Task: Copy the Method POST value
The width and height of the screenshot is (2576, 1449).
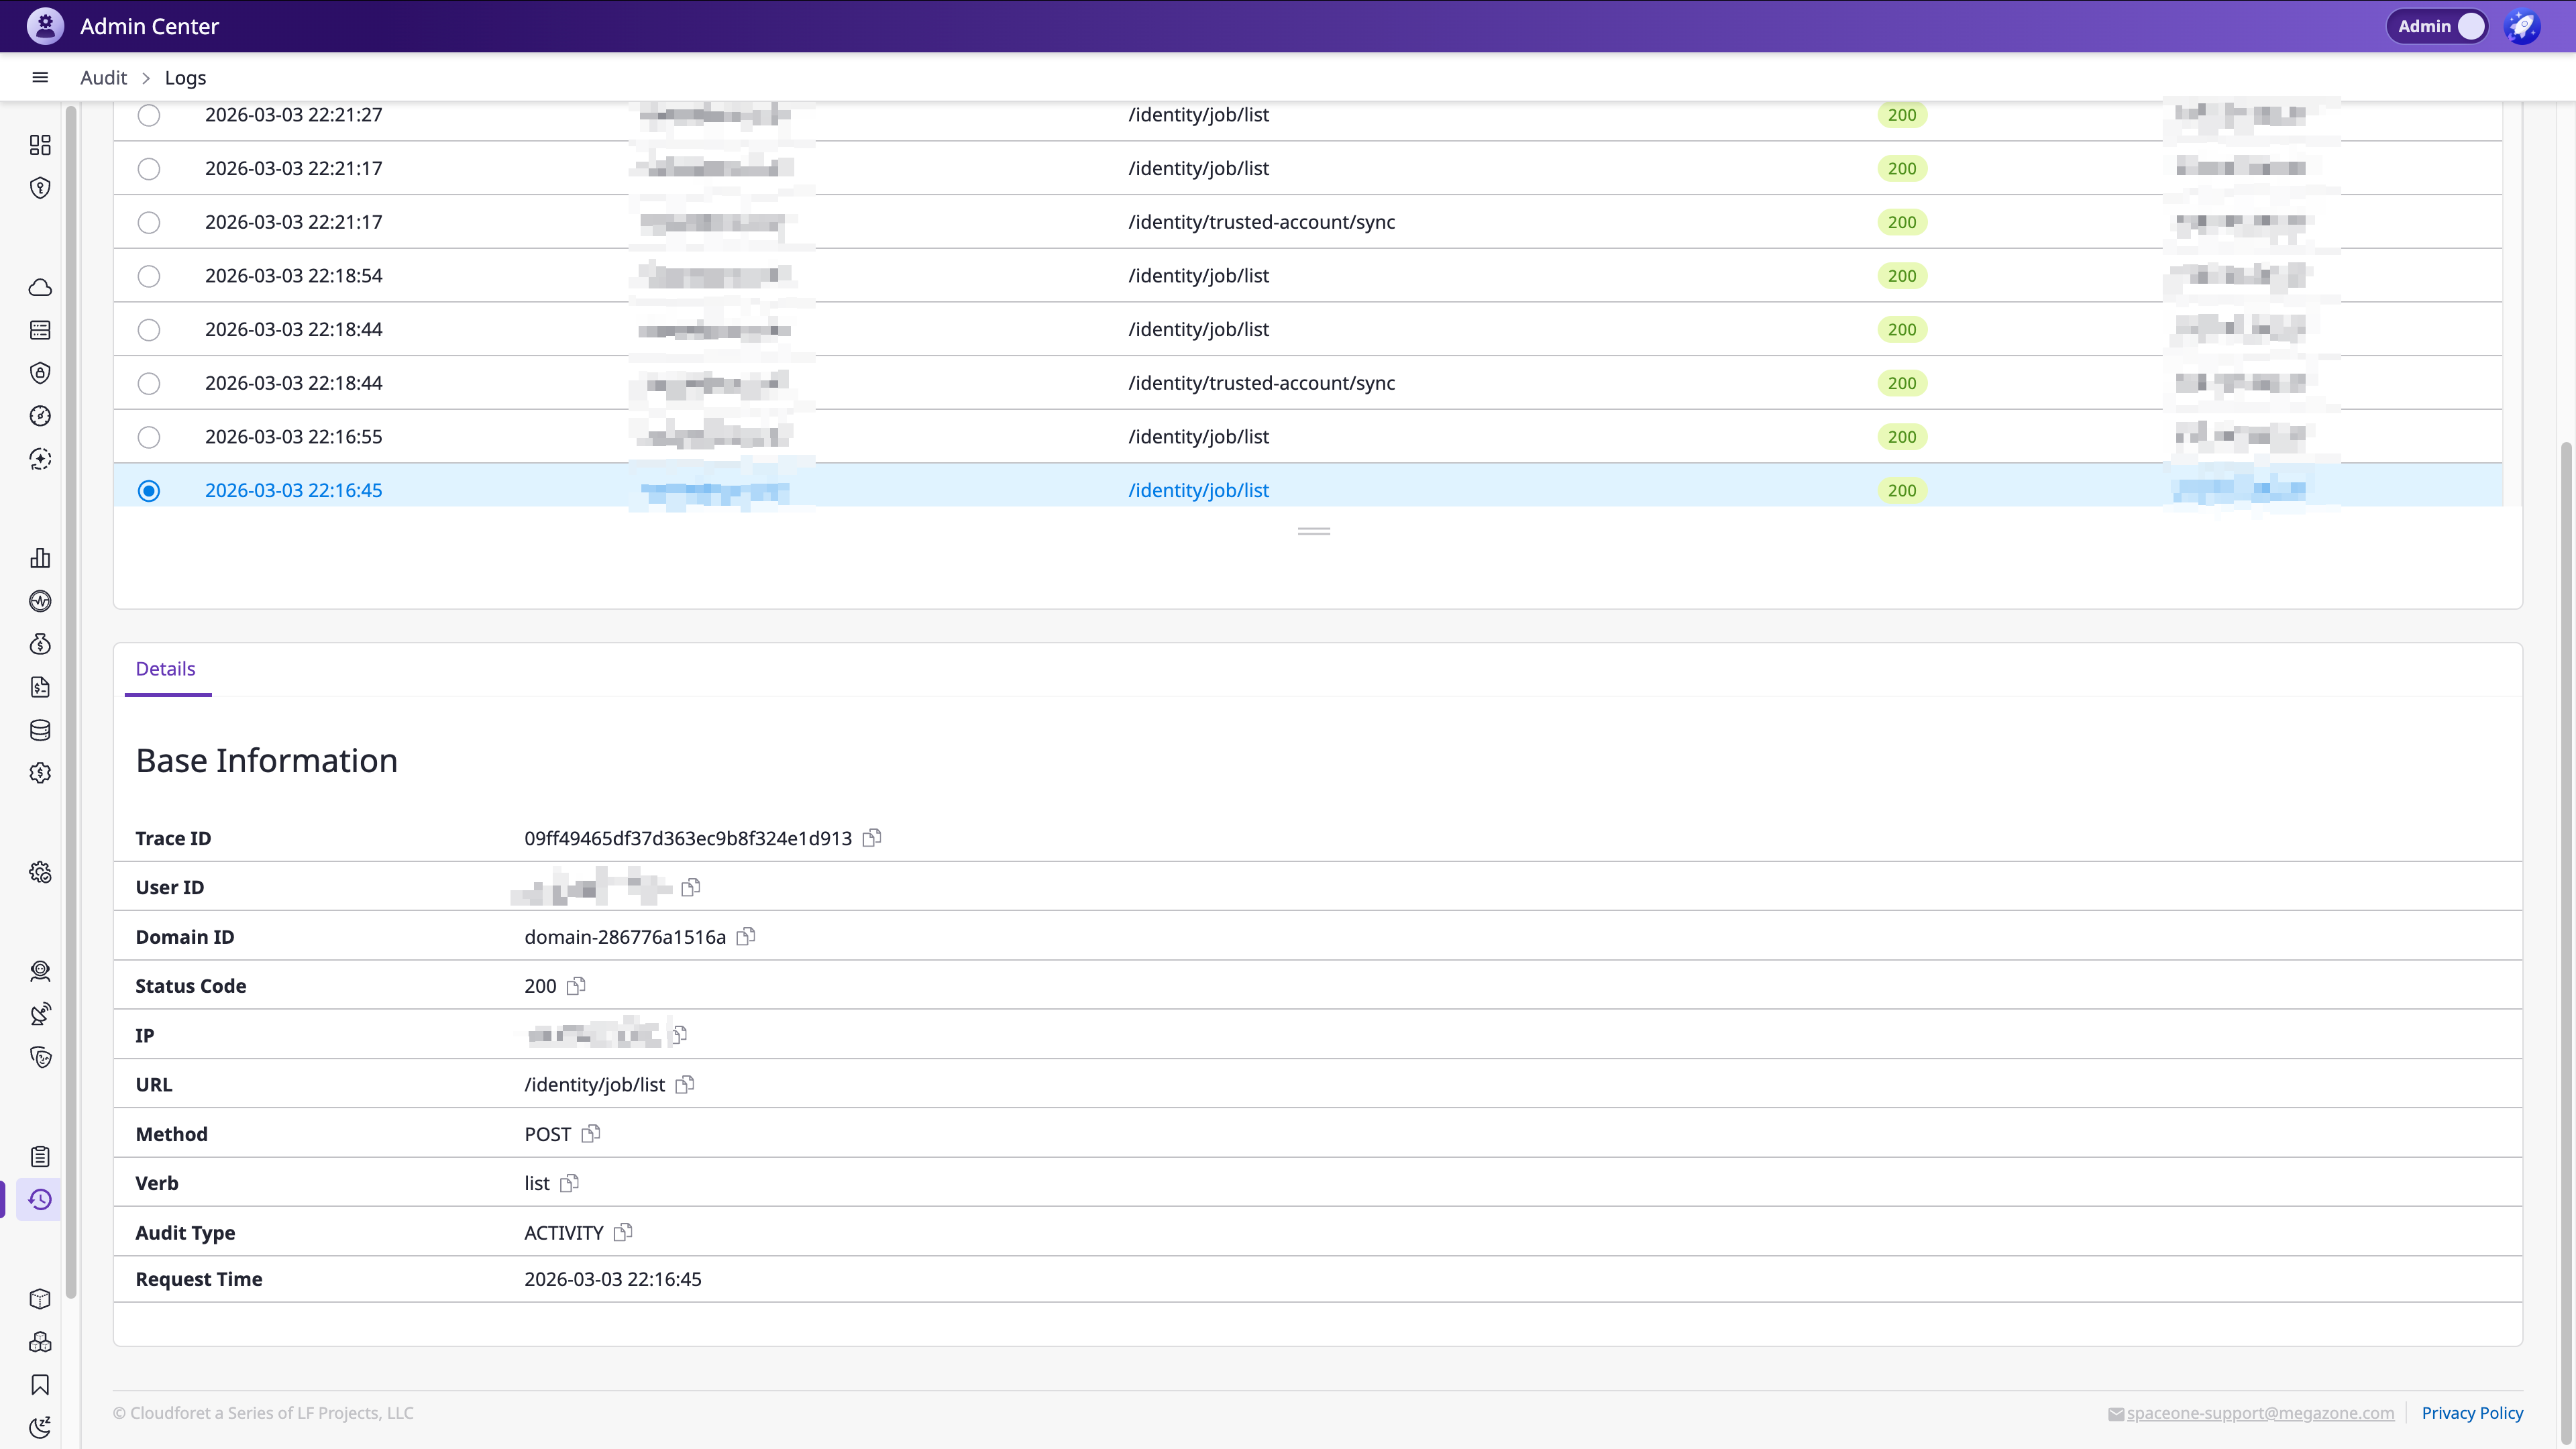Action: (591, 1134)
